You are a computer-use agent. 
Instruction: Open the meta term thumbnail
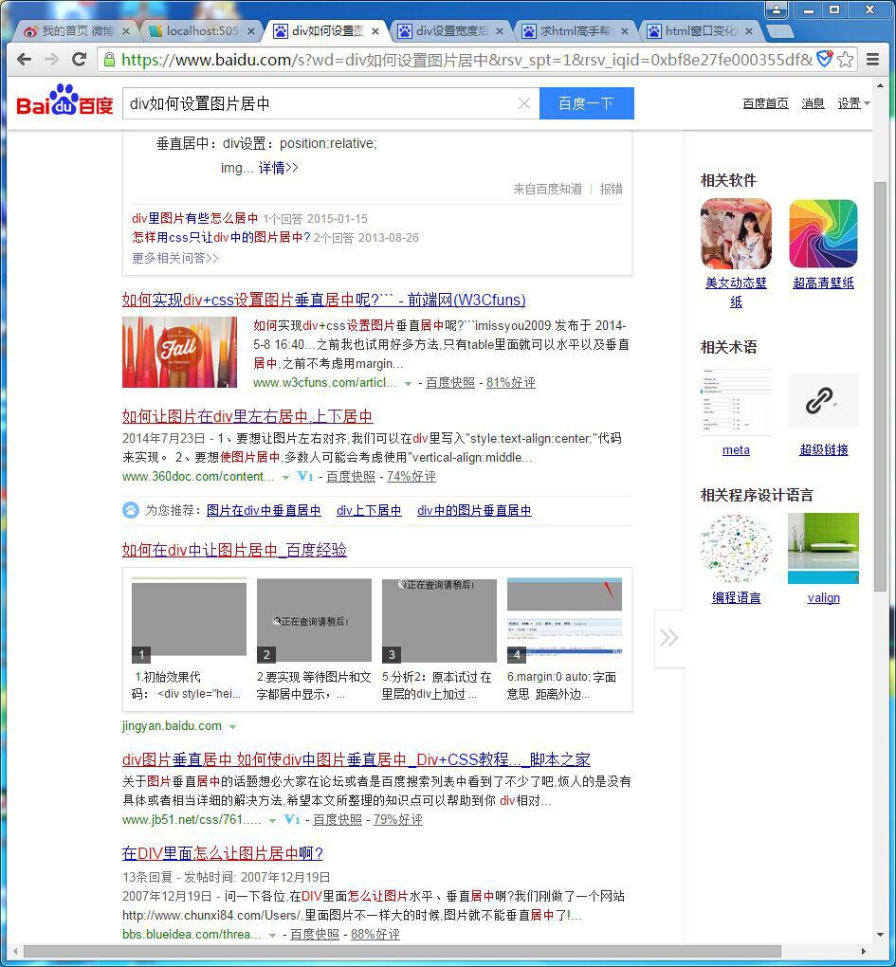coord(737,401)
